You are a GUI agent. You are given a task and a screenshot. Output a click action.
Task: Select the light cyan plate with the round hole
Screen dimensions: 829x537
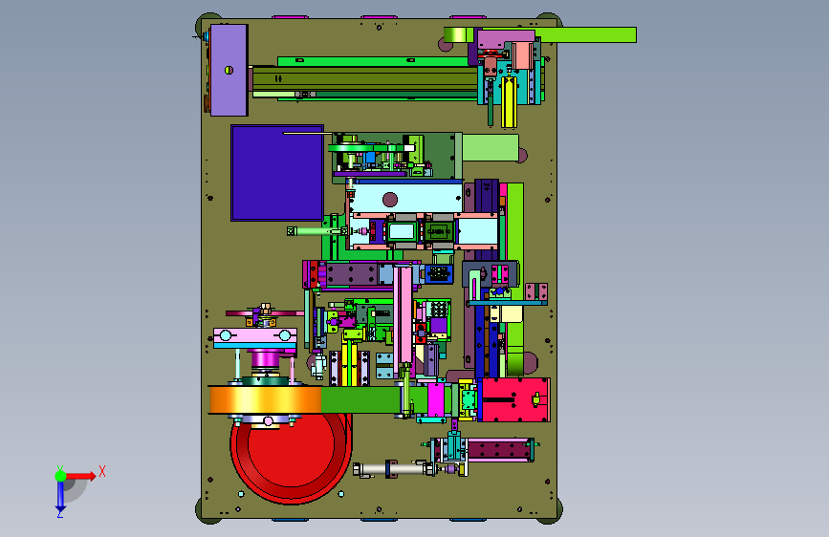tap(405, 198)
